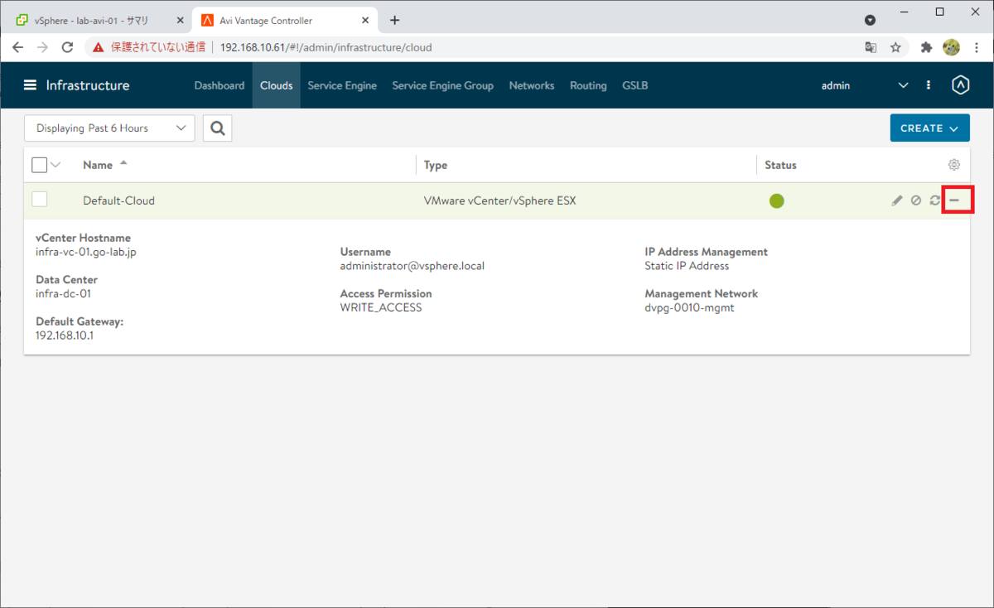994x608 pixels.
Task: Switch to vSphere lab-avi-01 browser tab
Action: tap(98, 20)
